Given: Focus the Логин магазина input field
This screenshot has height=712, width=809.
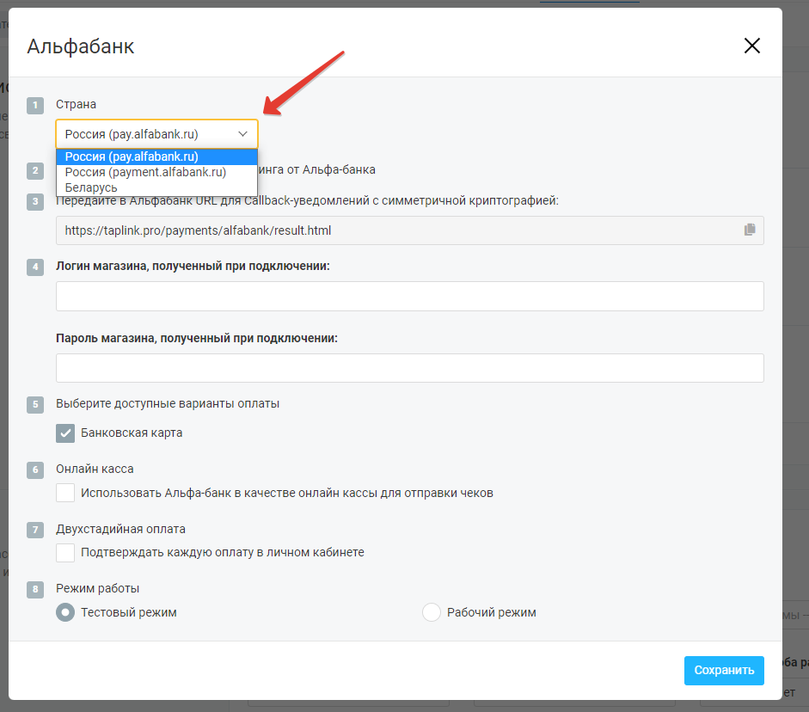Looking at the screenshot, I should pos(410,296).
